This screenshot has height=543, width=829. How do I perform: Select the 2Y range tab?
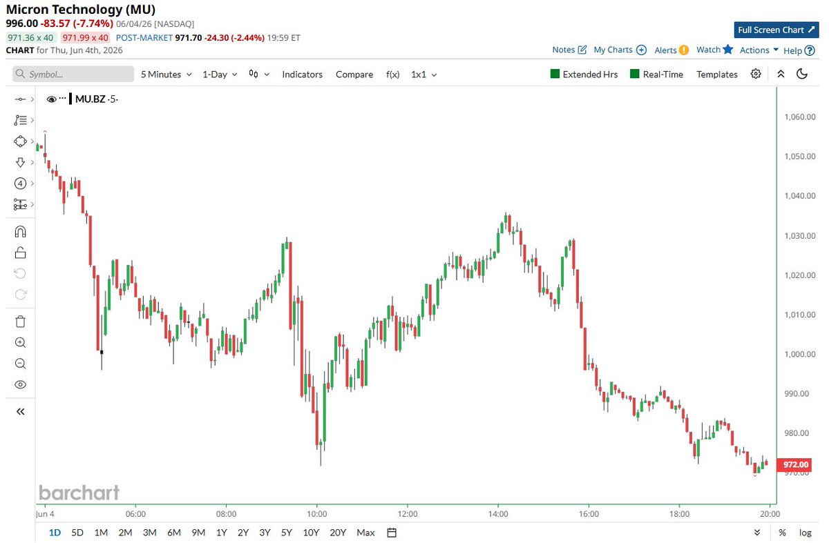pyautogui.click(x=243, y=532)
